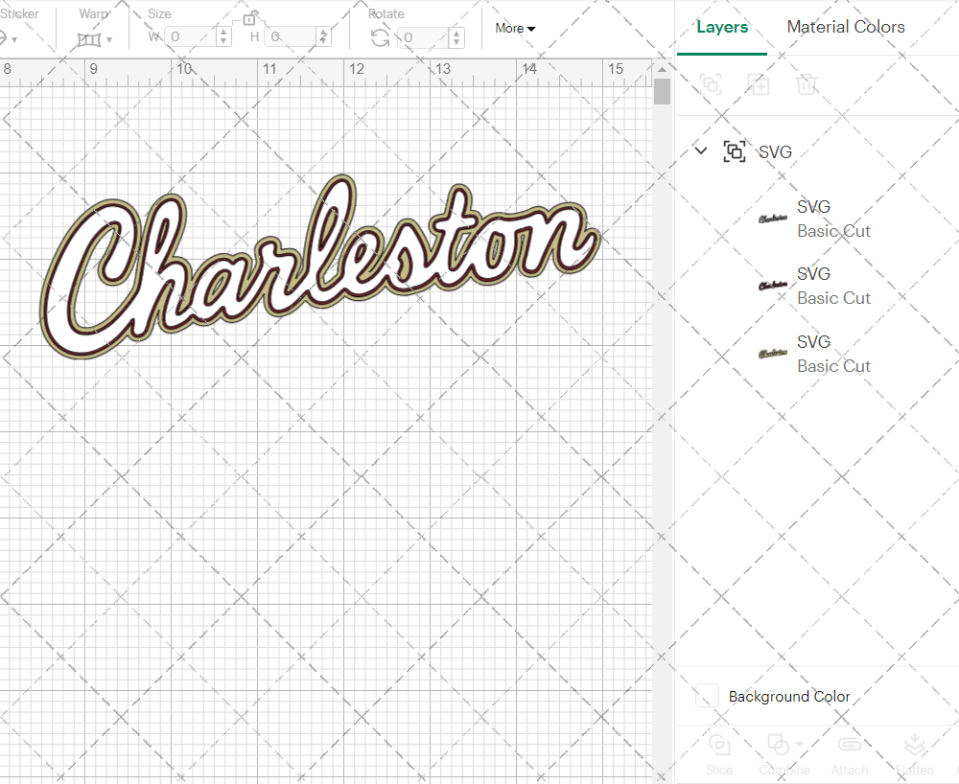Select the Charleston design on canvas
The height and width of the screenshot is (784, 959).
pyautogui.click(x=319, y=266)
